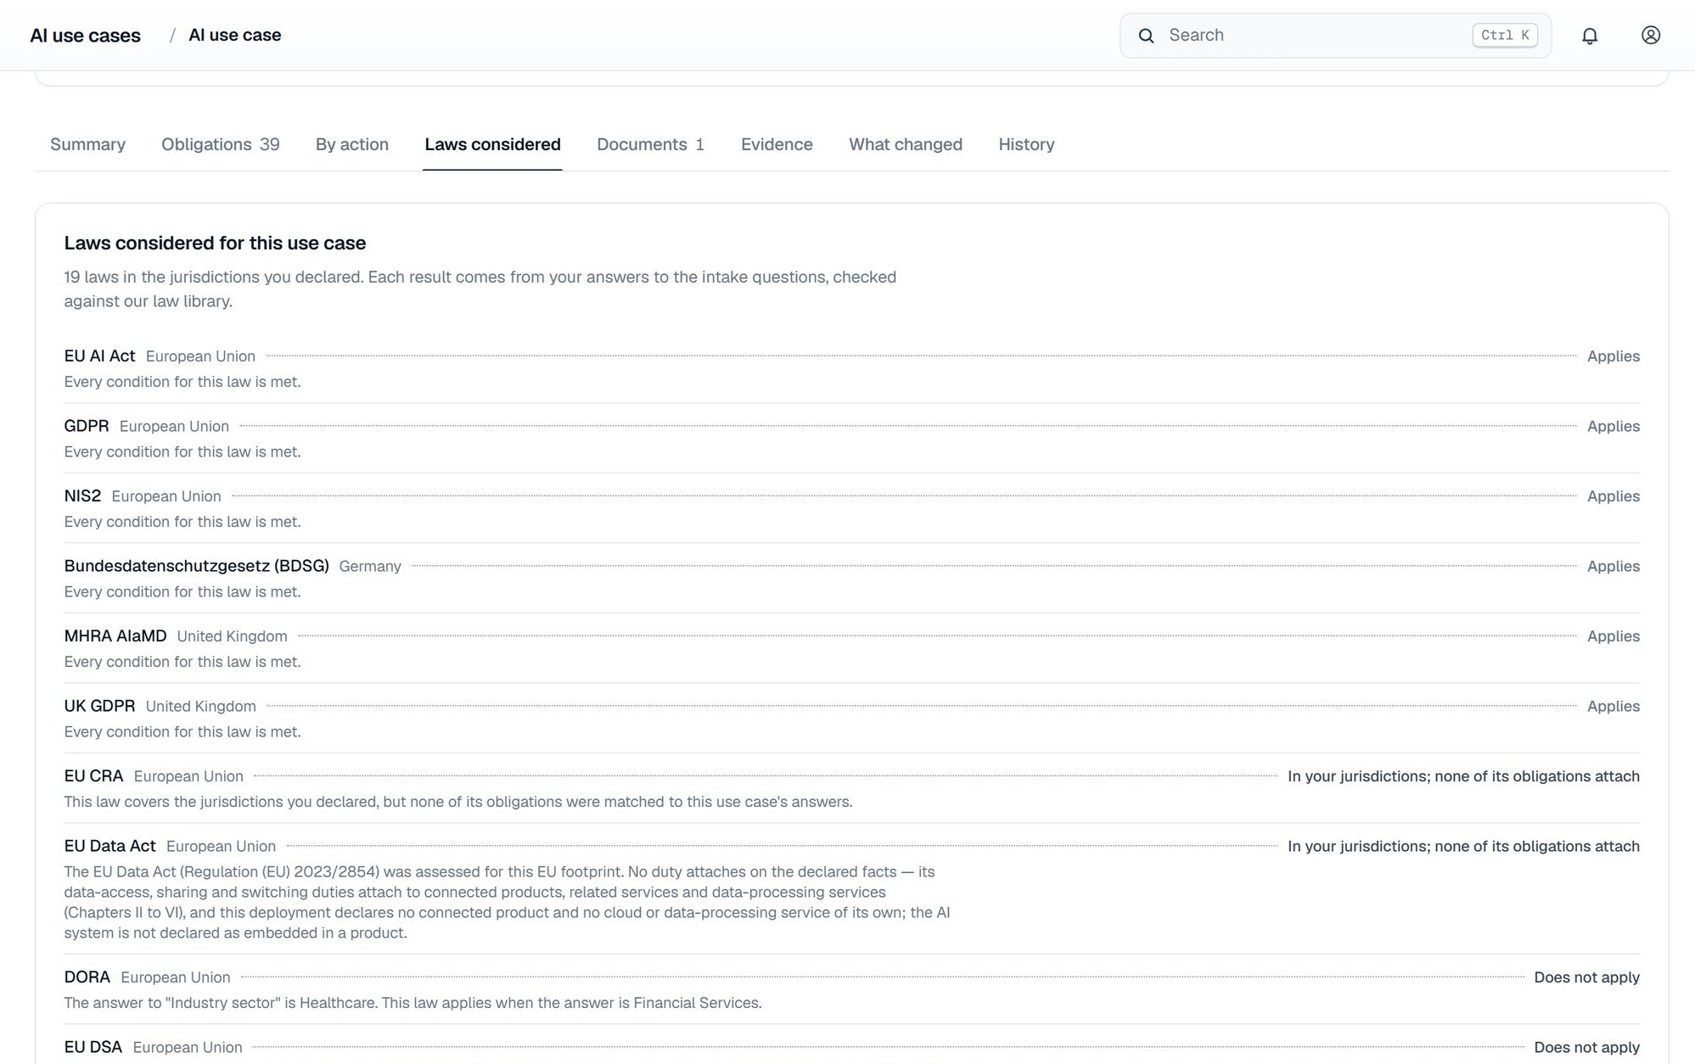This screenshot has width=1695, height=1064.
Task: Click the EU Data Act explanation paragraph
Action: pos(507,902)
